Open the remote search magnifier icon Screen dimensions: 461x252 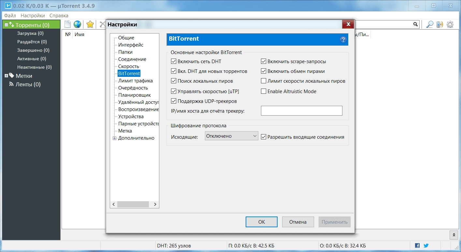click(429, 24)
